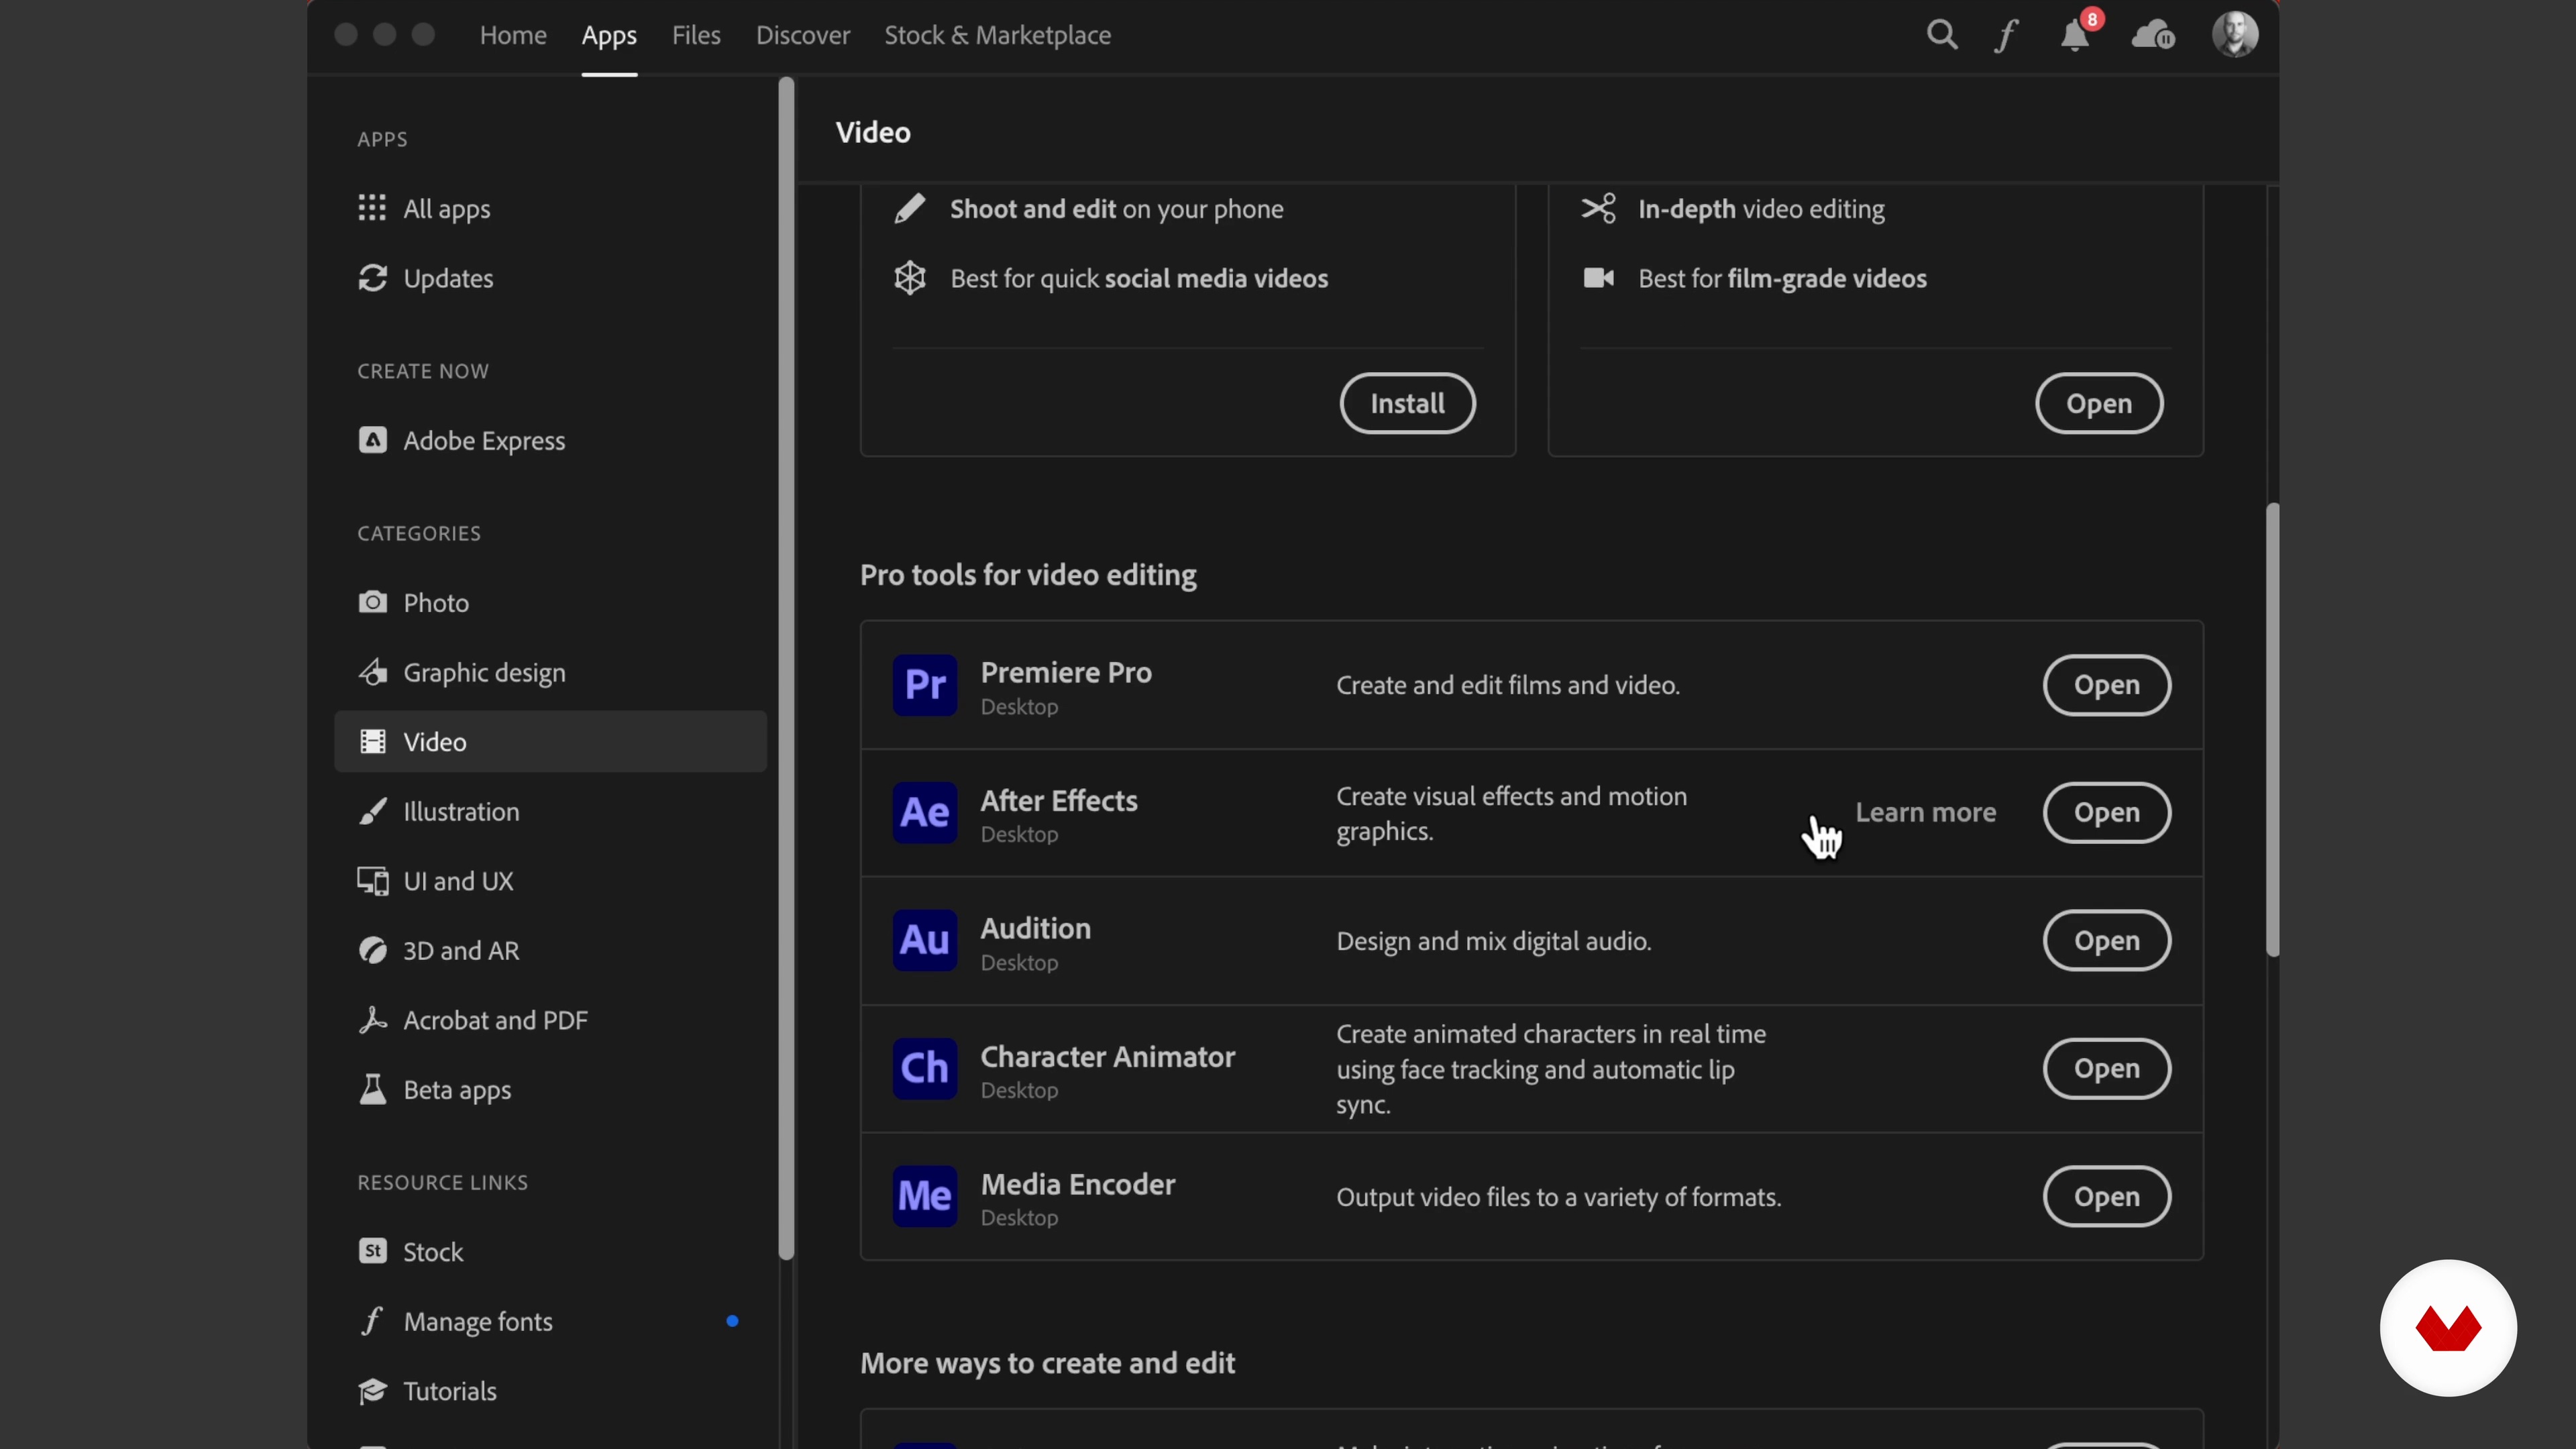Click the red logo badge at bottom right
The height and width of the screenshot is (1449, 2576).
(2447, 1328)
